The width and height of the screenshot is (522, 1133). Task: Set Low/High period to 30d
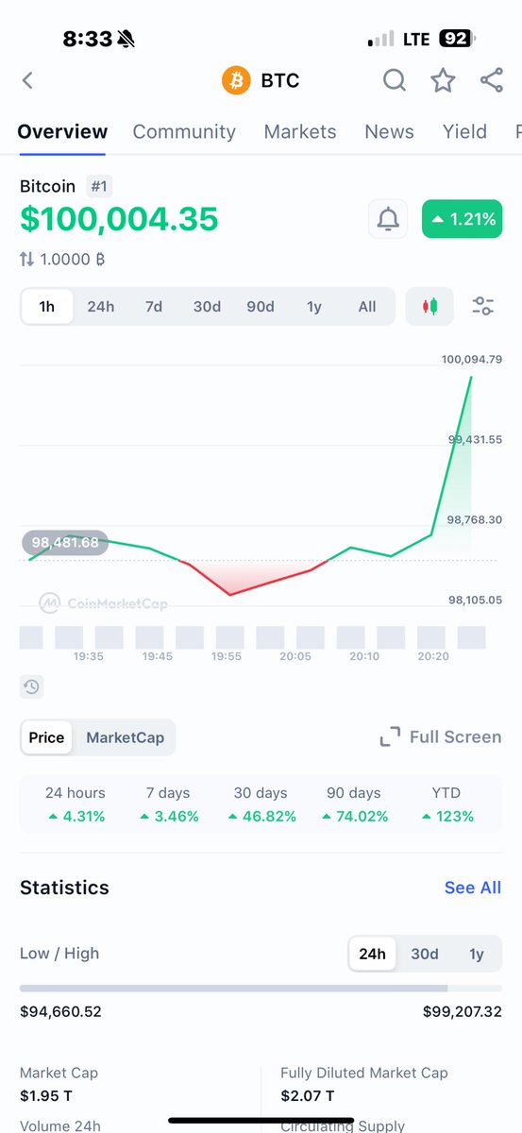pos(425,954)
